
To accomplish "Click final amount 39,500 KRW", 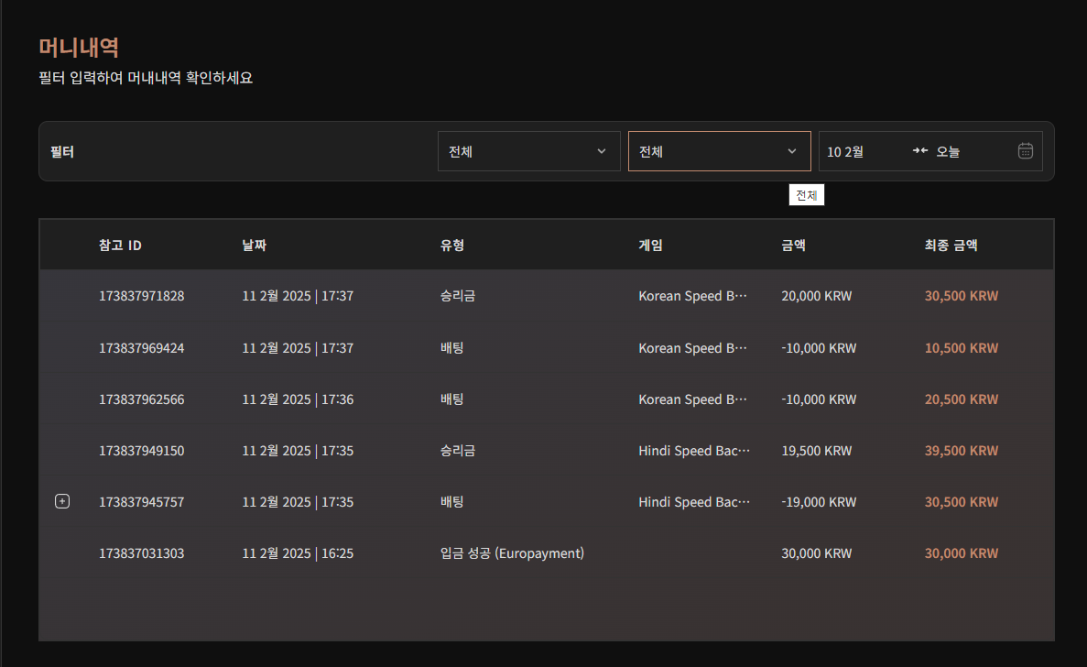I will [x=961, y=451].
